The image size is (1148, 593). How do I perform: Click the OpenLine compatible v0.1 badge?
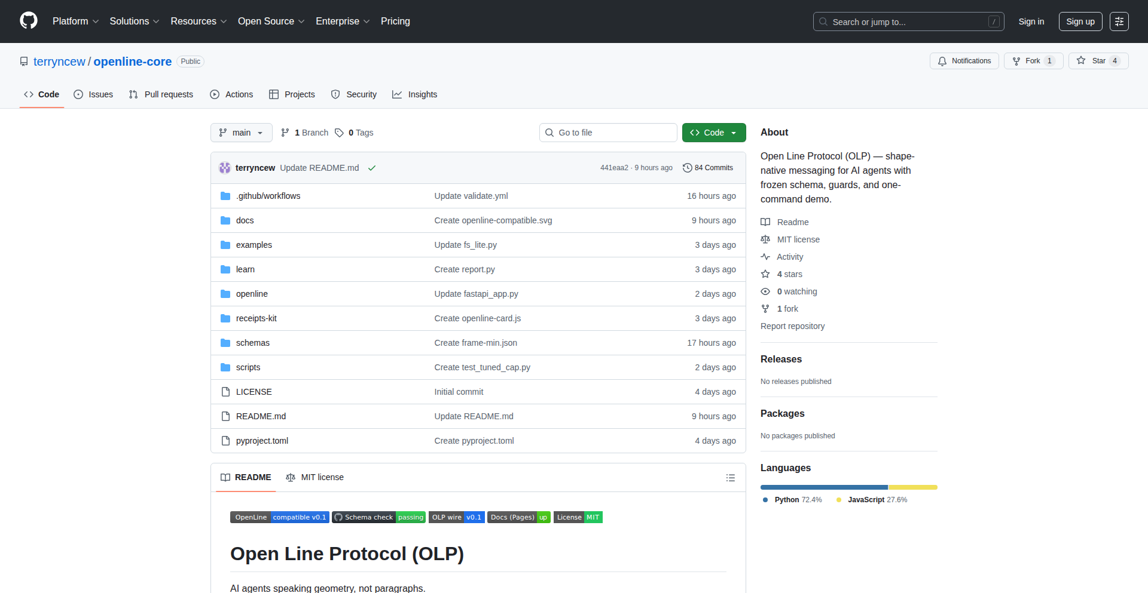280,517
